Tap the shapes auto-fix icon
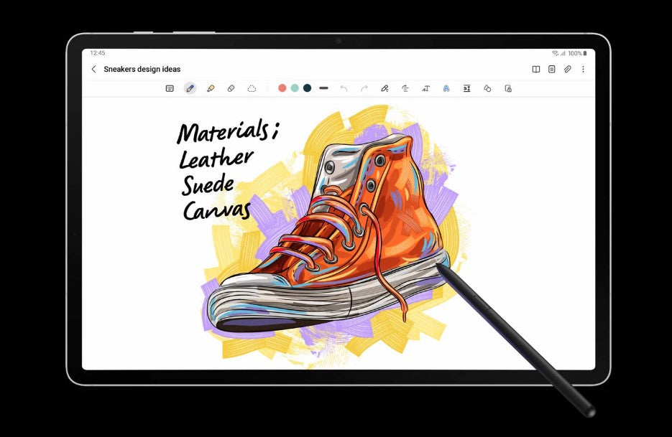Image resolution: width=672 pixels, height=437 pixels. (487, 88)
